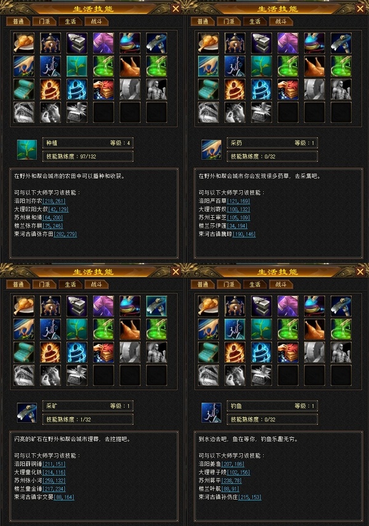Select the green scroll icon in 钓鱼 window's grid
The height and width of the screenshot is (526, 369).
208,353
